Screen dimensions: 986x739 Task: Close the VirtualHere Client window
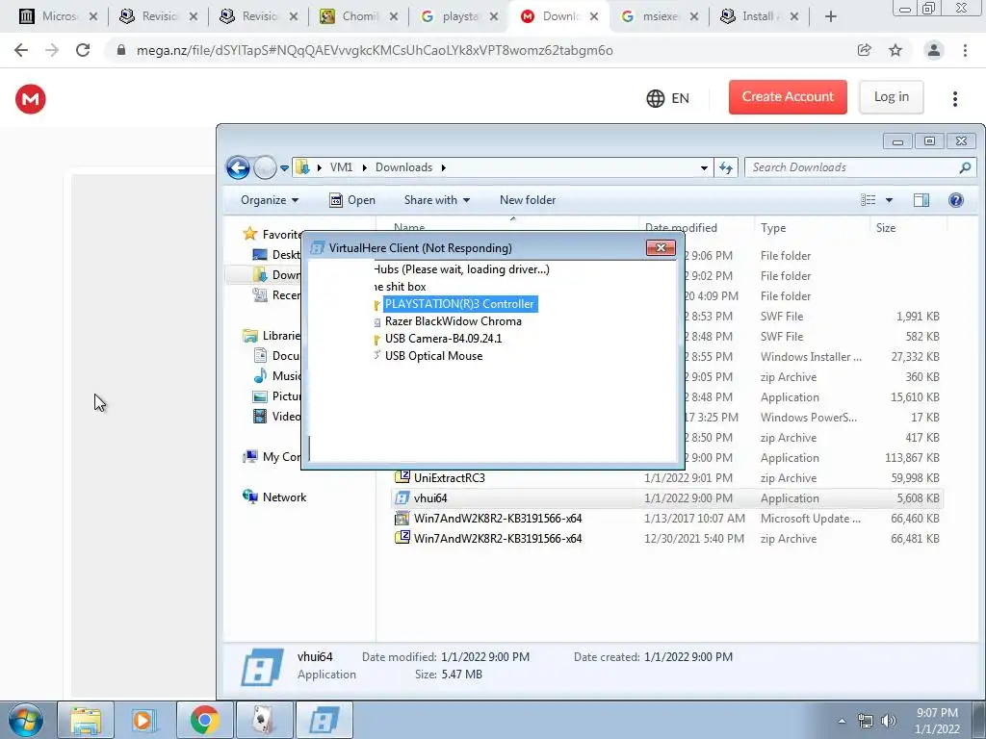coord(661,247)
